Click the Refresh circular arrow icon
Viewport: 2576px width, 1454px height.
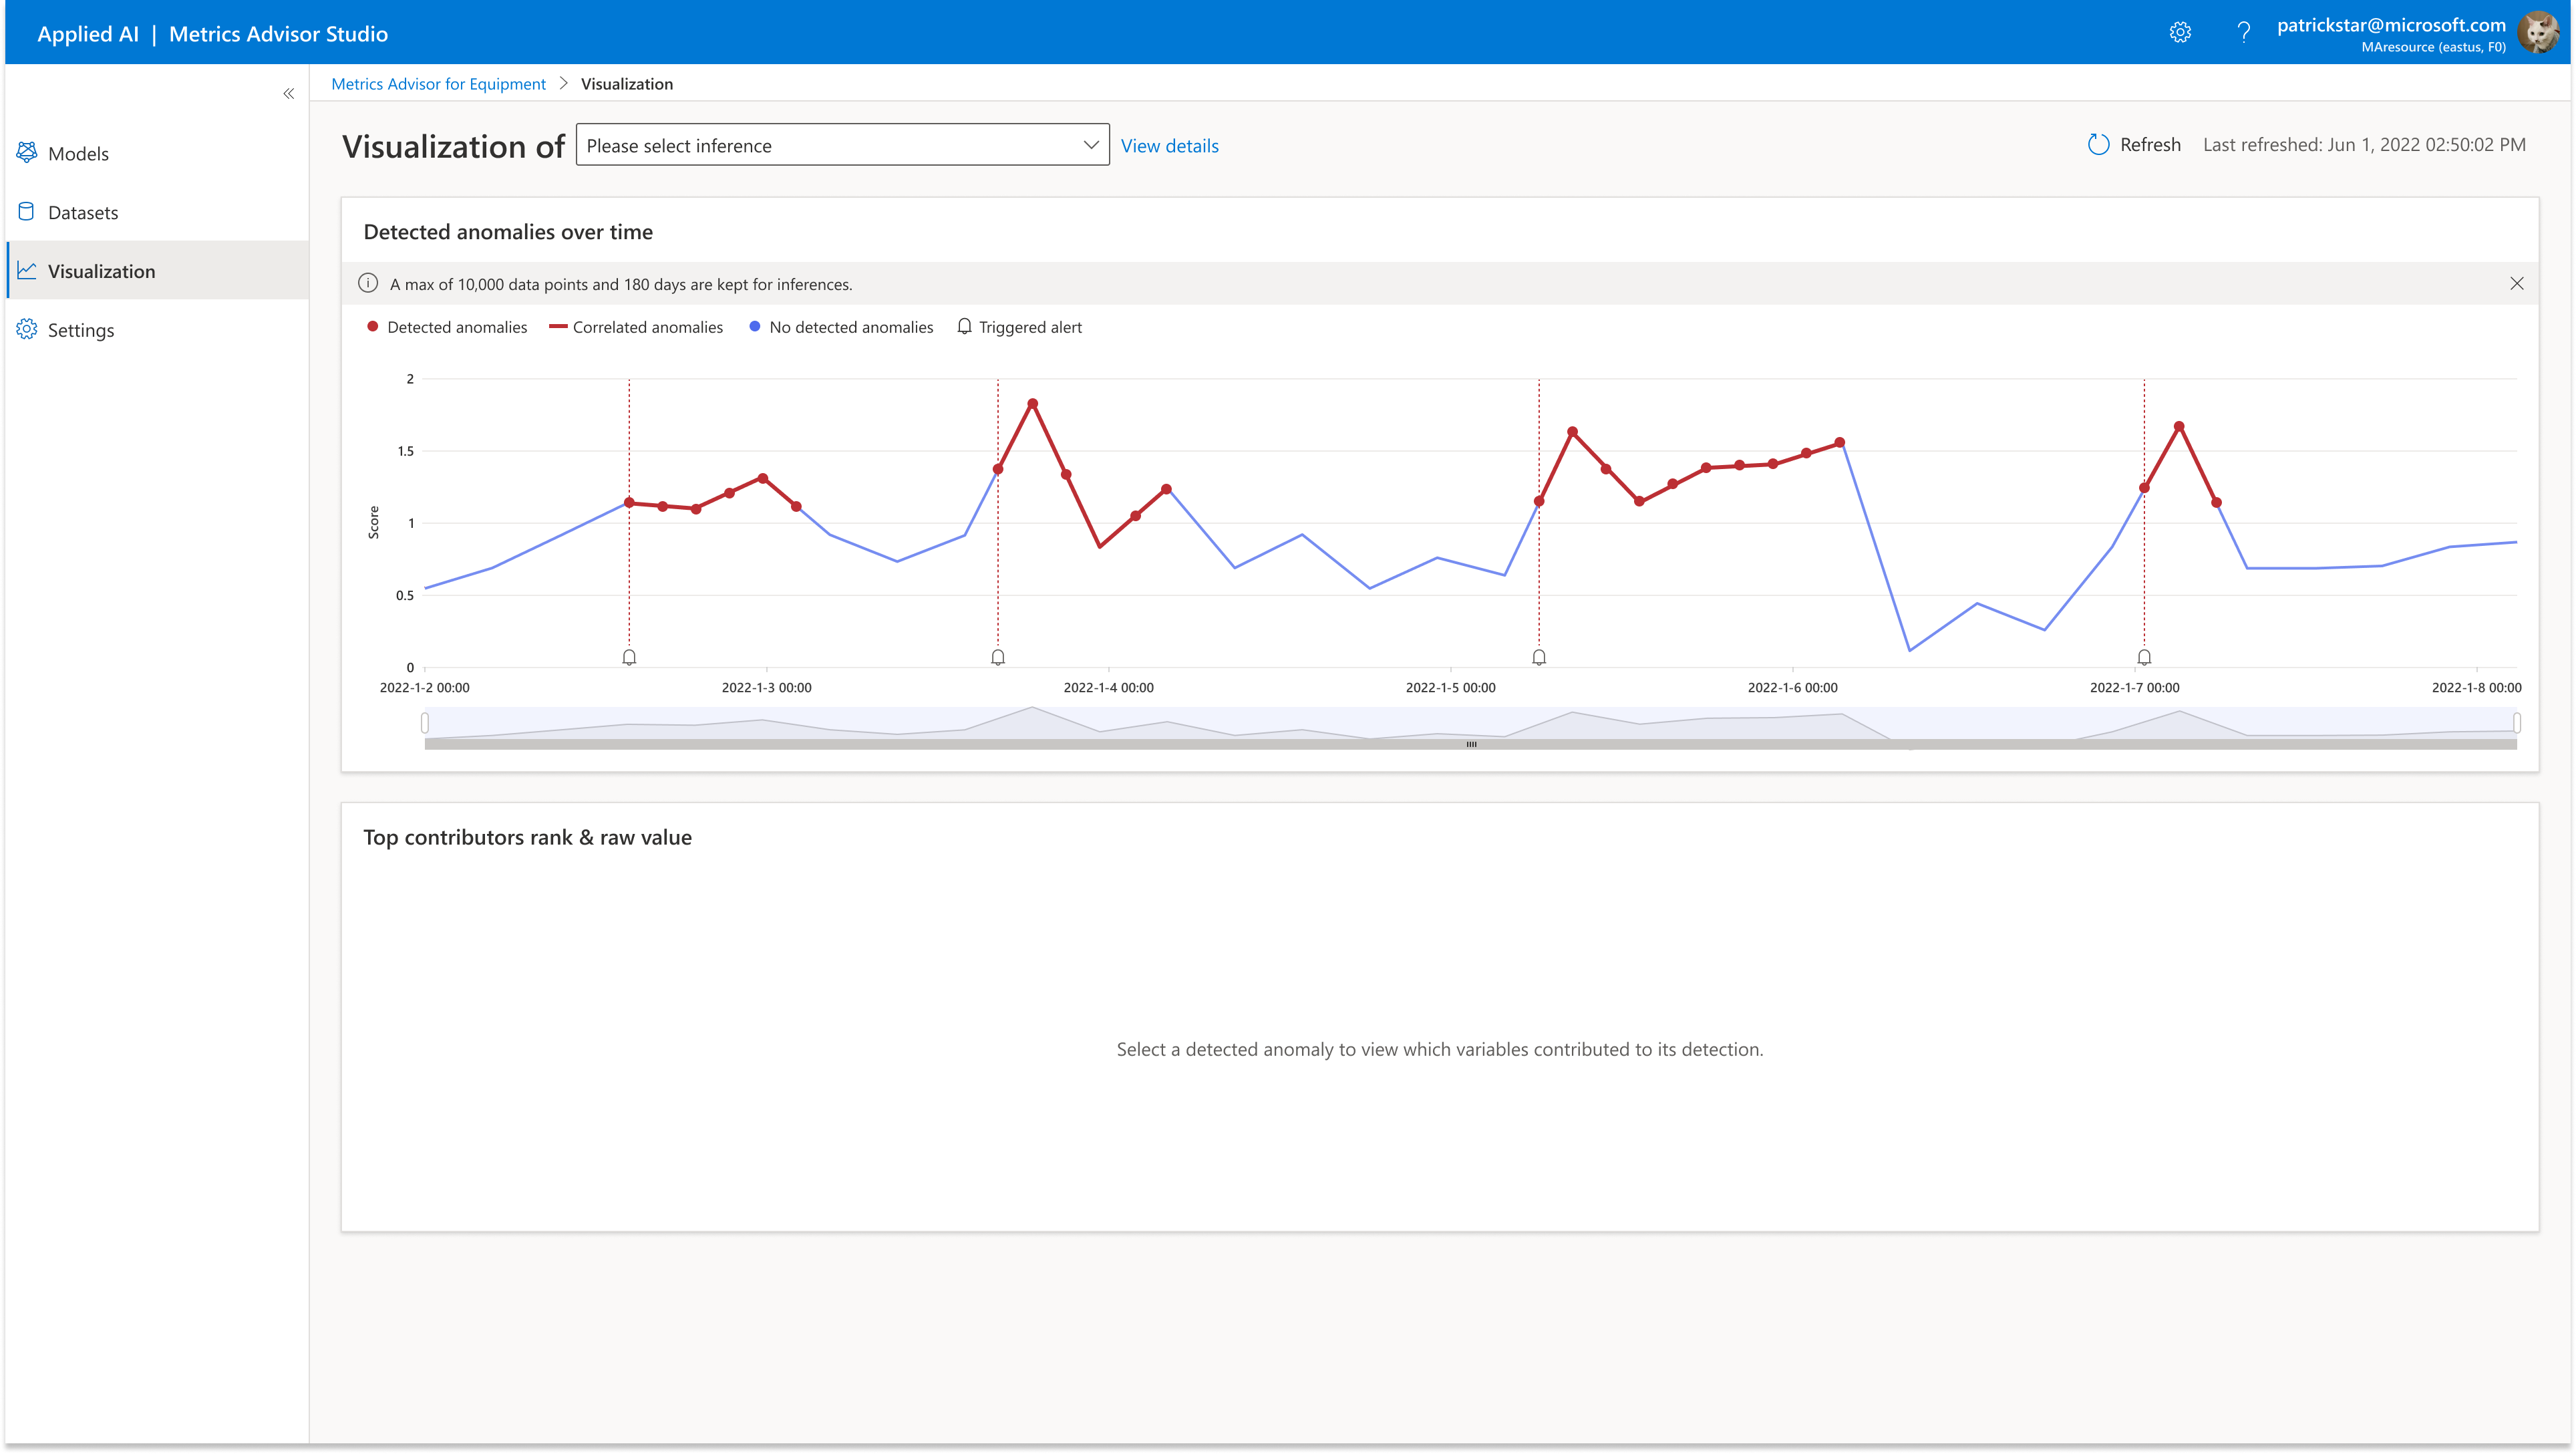click(x=2098, y=145)
